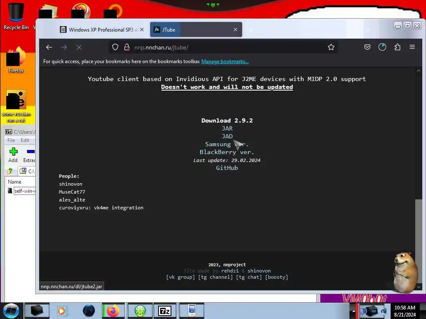Open the blue globe taskbar icon
Viewport: 426px width, 319px height.
(x=89, y=311)
